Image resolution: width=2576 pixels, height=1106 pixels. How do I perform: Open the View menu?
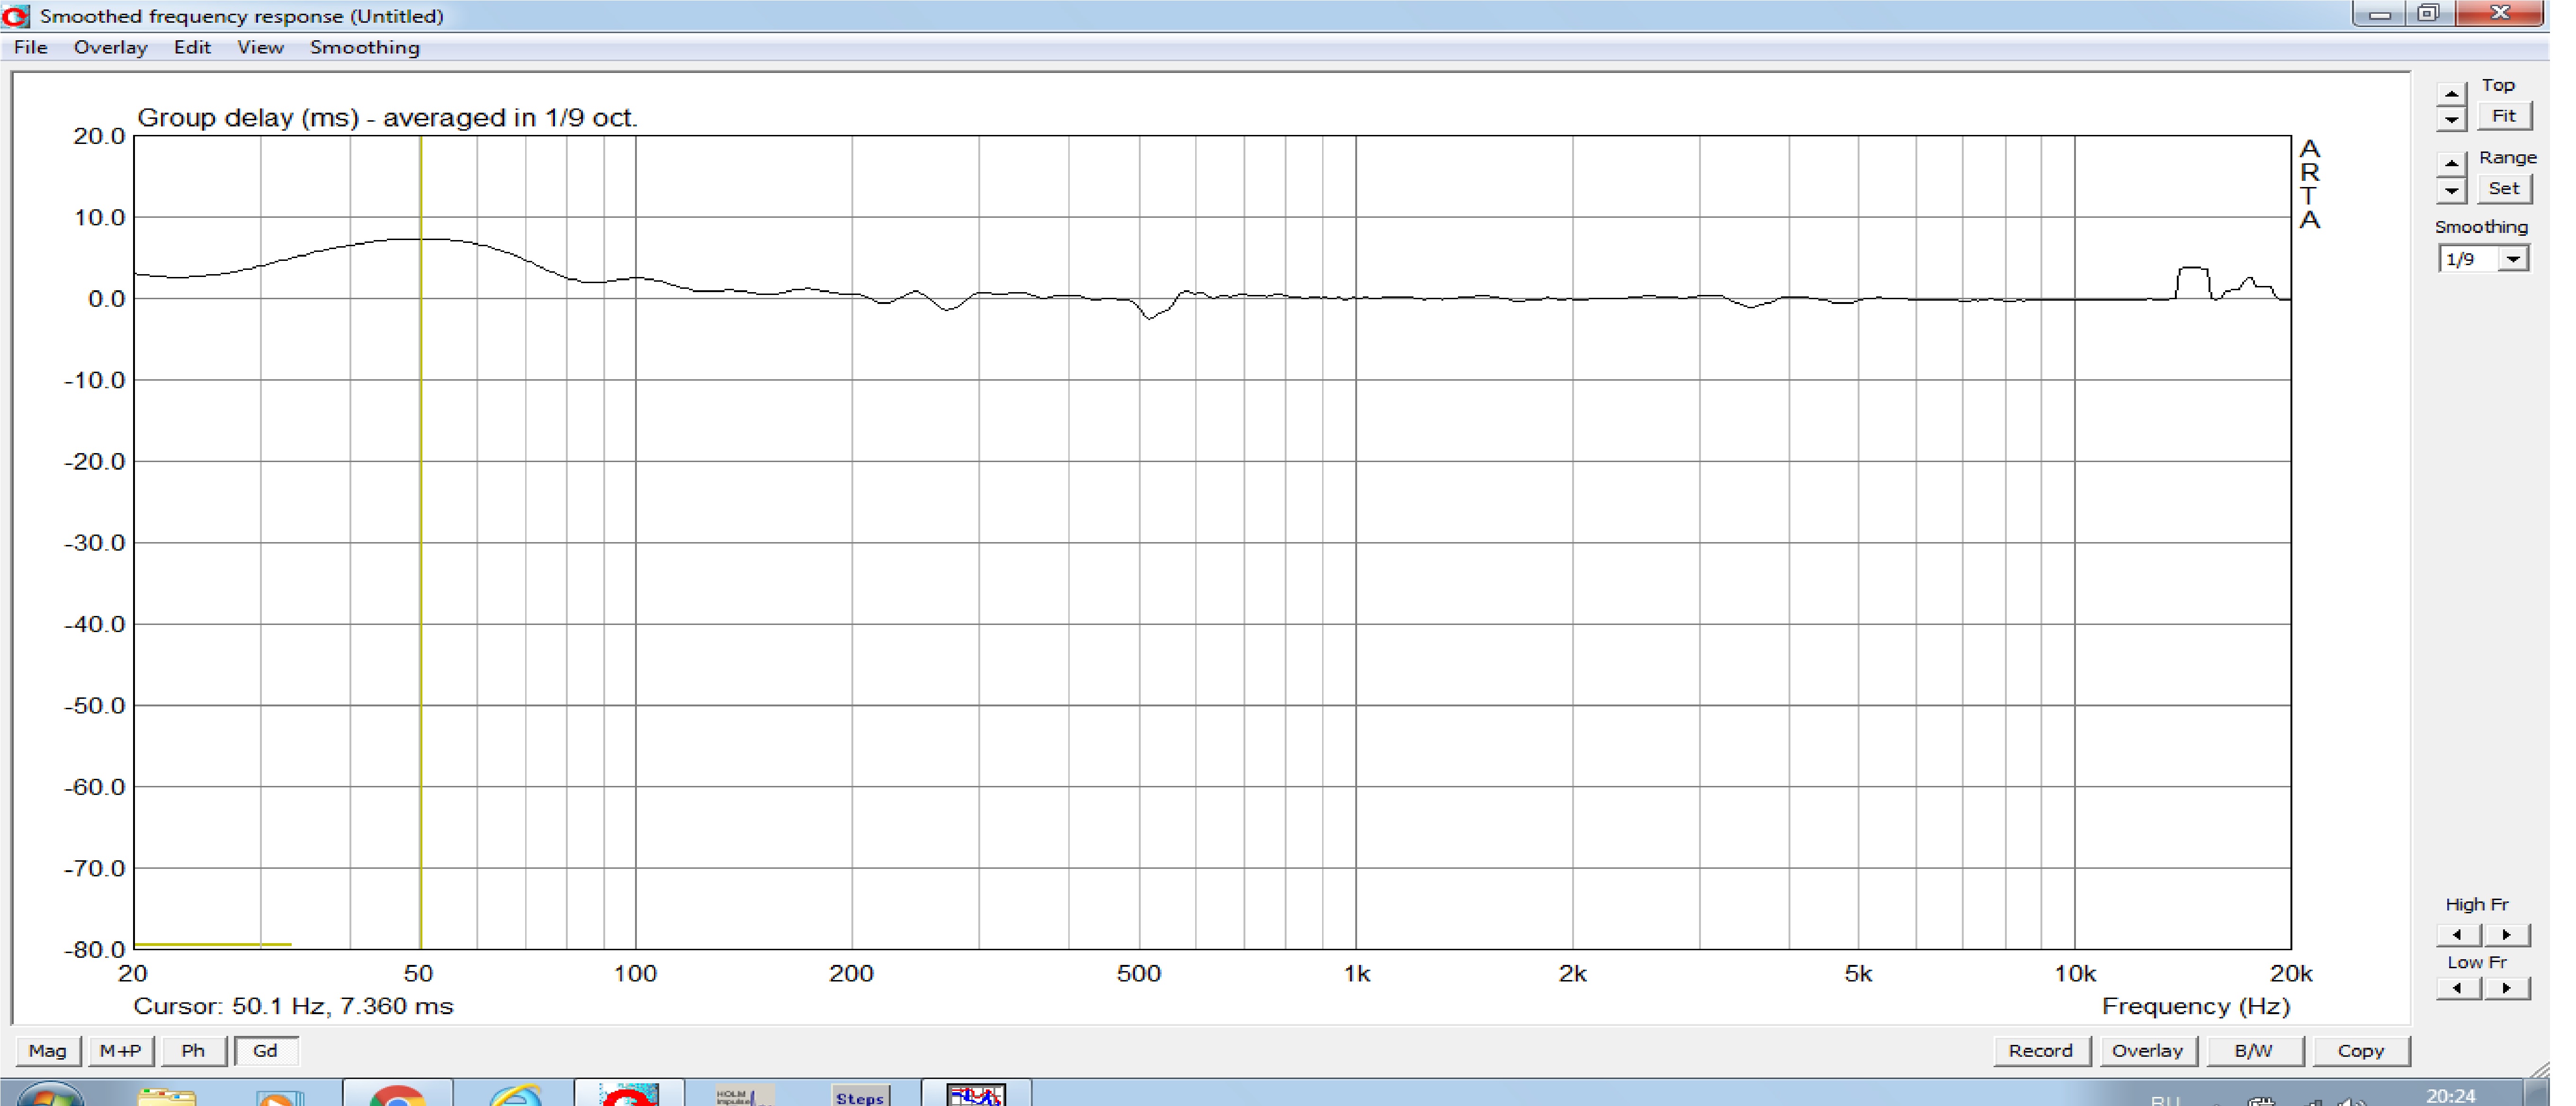260,47
